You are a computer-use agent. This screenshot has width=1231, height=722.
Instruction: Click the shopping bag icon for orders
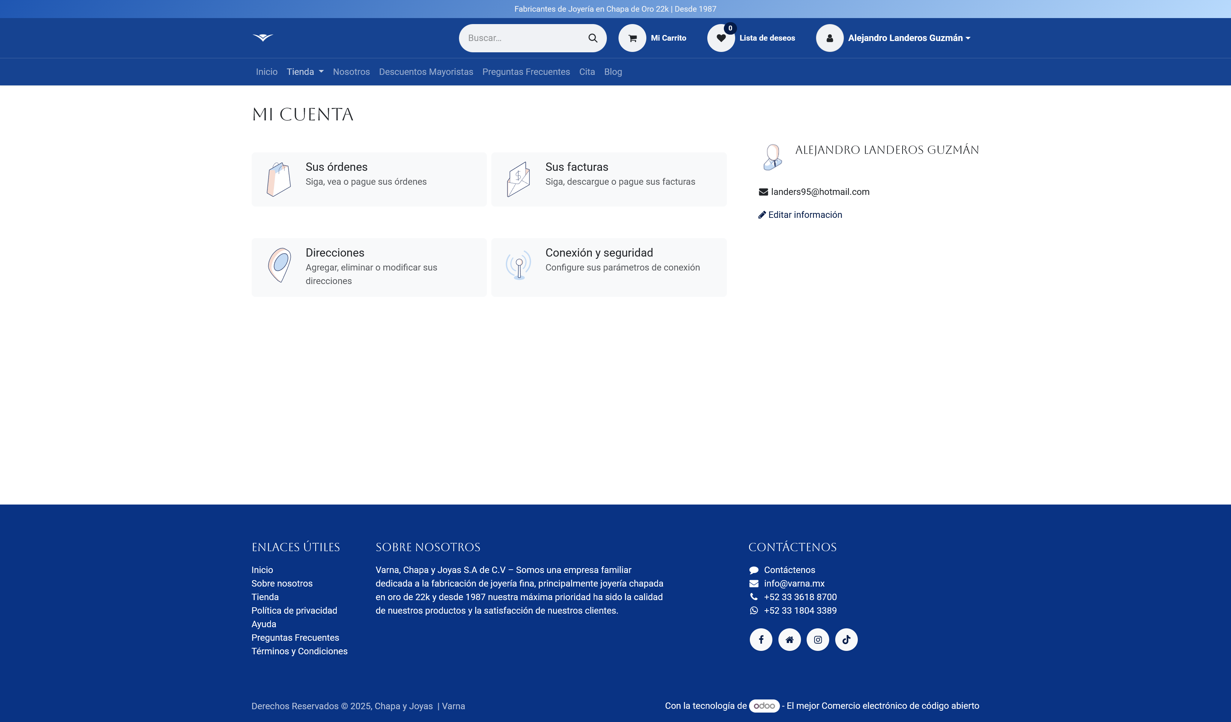(279, 179)
